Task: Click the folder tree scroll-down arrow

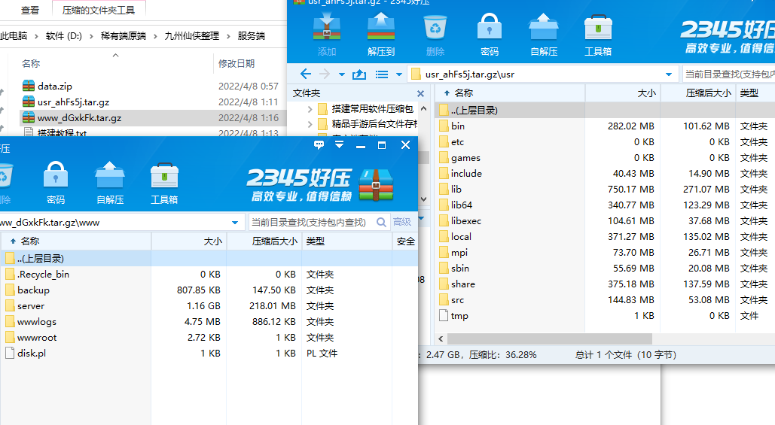Action: coord(423,199)
